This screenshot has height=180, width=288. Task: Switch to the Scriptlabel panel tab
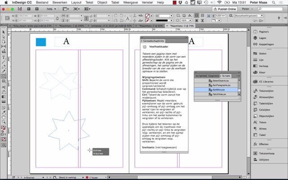tap(201, 76)
